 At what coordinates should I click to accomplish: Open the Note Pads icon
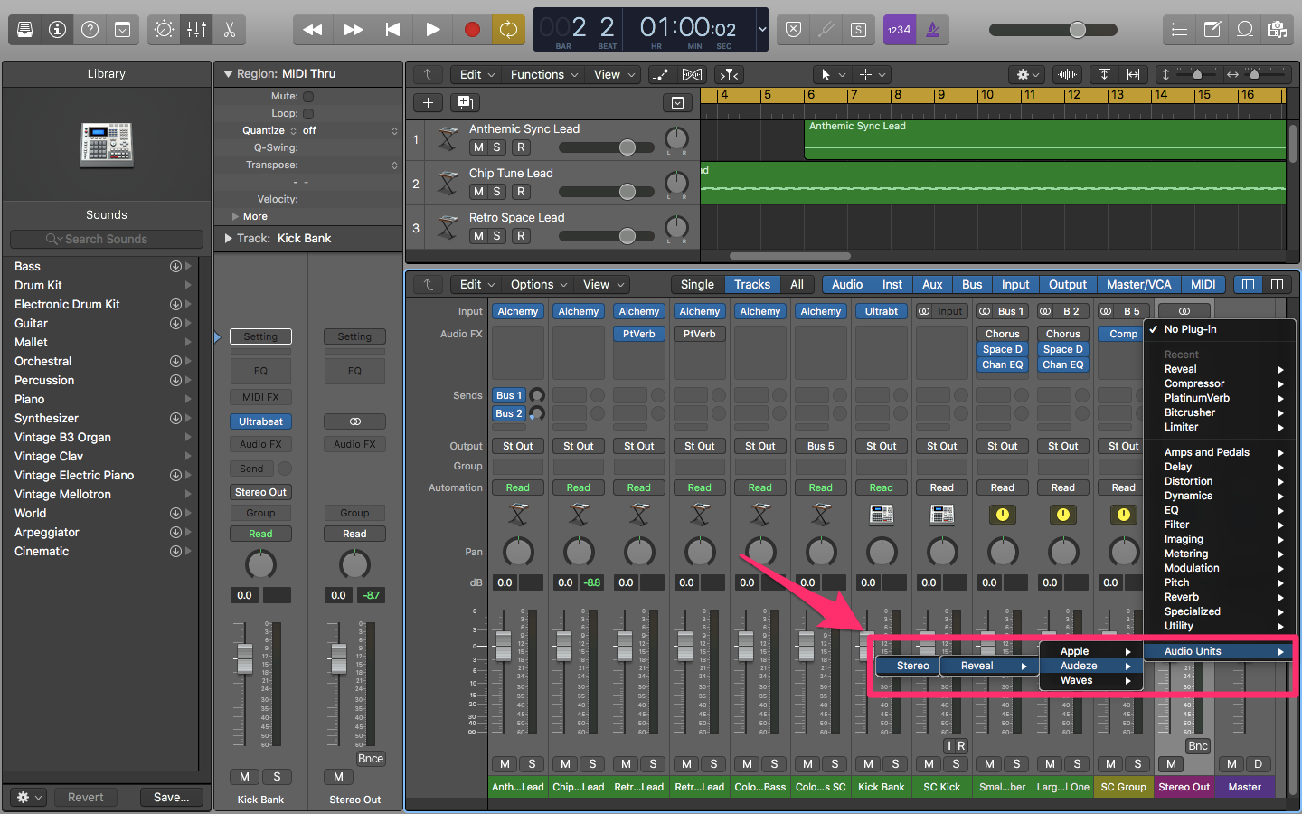pyautogui.click(x=1212, y=30)
